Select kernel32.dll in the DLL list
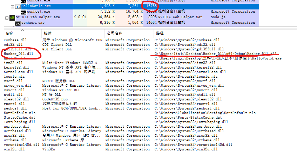The height and width of the screenshot is (163, 297). click(x=16, y=67)
